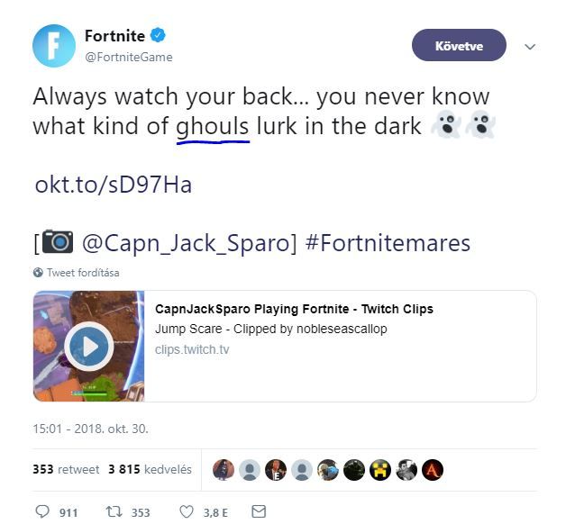The width and height of the screenshot is (566, 524).
Task: Open the yellow Minecraft-style liker avatar
Action: 380,470
